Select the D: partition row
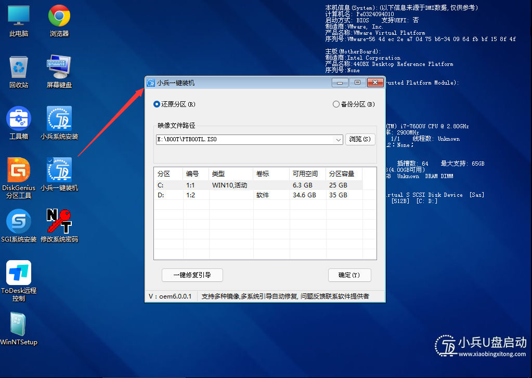This screenshot has height=378, width=532. (x=258, y=195)
